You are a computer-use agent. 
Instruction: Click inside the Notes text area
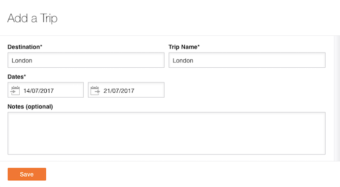[167, 133]
